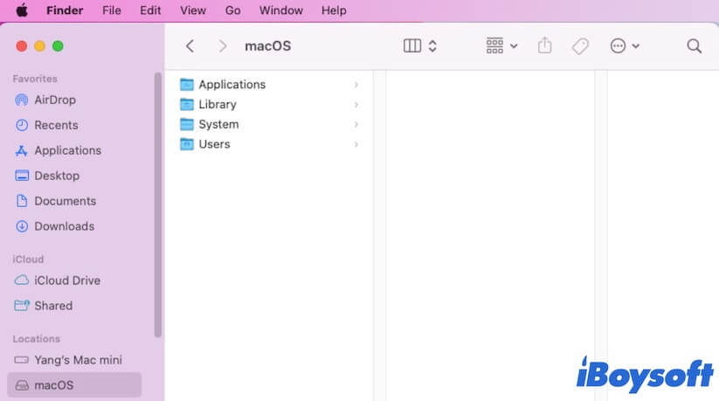This screenshot has width=719, height=401.
Task: Select the Users folder name
Action: click(214, 144)
